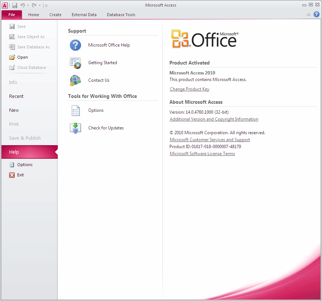Click the version text 14.0.4760.1000 (32-bit)
This screenshot has width=322, height=301.
click(207, 112)
